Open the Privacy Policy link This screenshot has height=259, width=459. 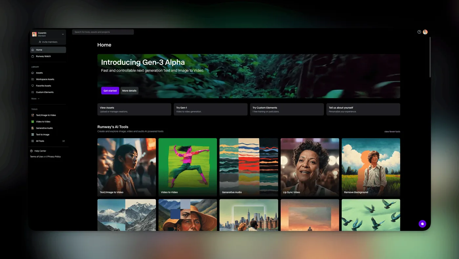54,157
